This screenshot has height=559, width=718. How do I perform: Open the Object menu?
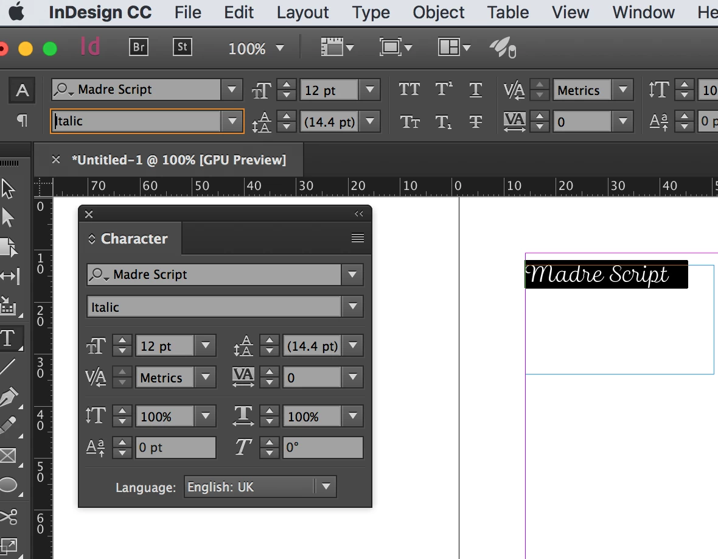coord(438,12)
